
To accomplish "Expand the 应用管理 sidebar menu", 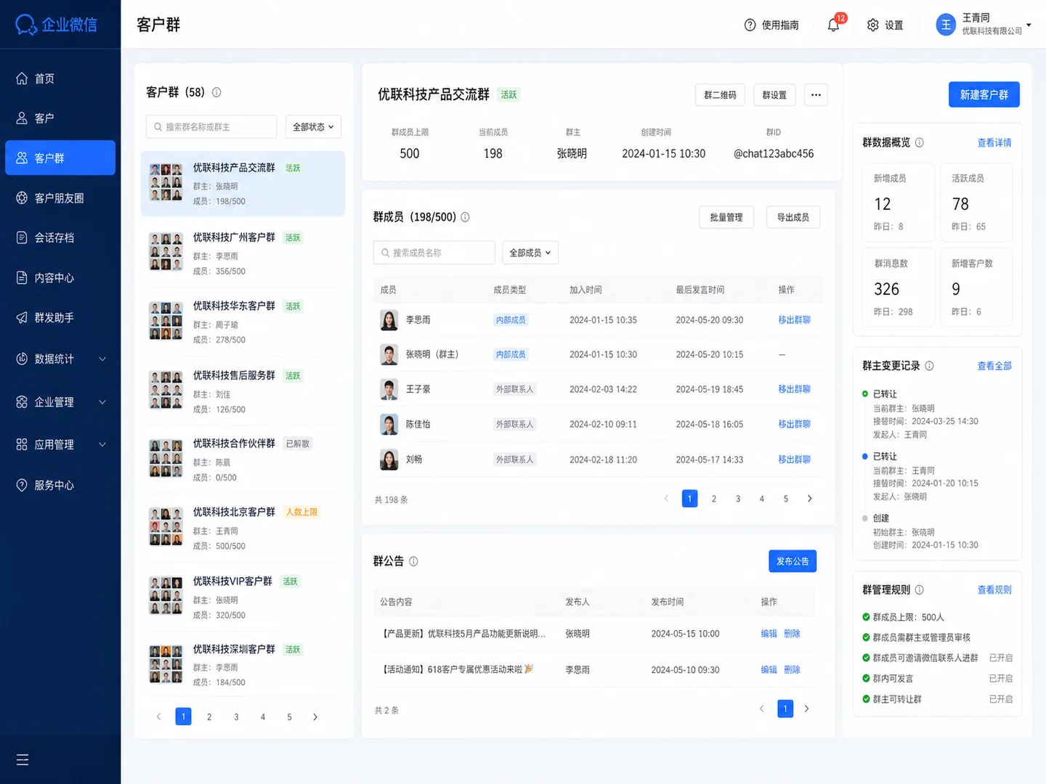I will point(102,445).
